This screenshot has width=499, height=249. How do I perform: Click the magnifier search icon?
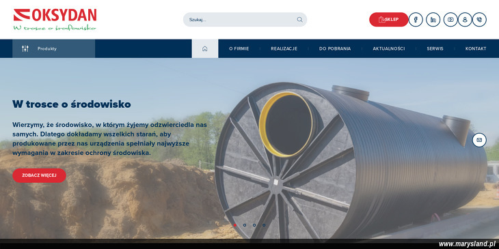click(x=299, y=19)
